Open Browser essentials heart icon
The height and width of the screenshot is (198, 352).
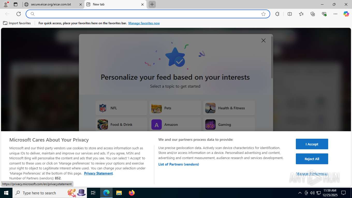pos(324,14)
